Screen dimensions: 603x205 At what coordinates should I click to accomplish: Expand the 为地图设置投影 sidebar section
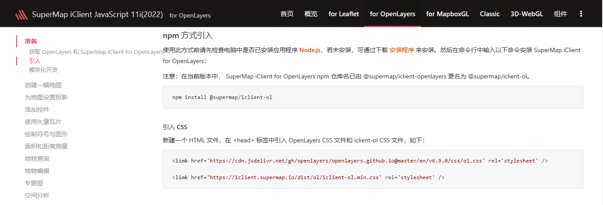pyautogui.click(x=46, y=97)
